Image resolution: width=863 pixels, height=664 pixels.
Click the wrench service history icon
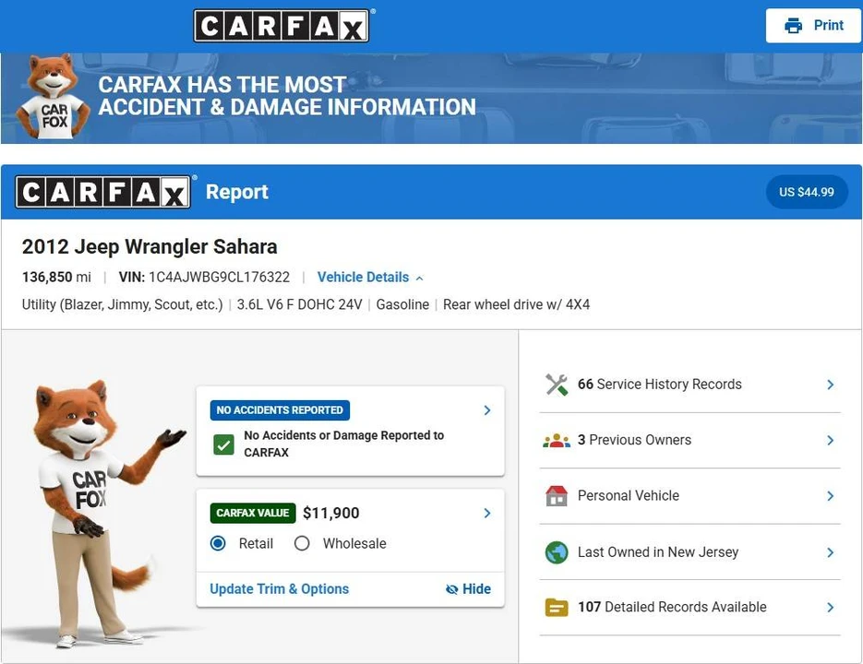point(557,385)
